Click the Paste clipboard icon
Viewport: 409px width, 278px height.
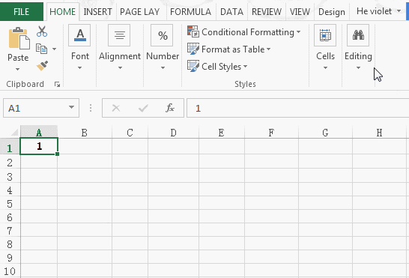pos(19,38)
